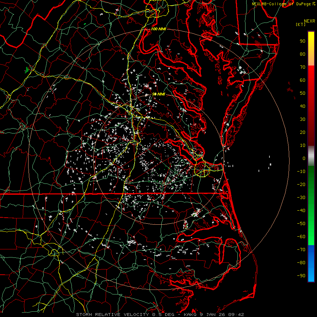The image size is (317, 317).
Task: Click the -10 knot scale label
Action: click(301, 172)
